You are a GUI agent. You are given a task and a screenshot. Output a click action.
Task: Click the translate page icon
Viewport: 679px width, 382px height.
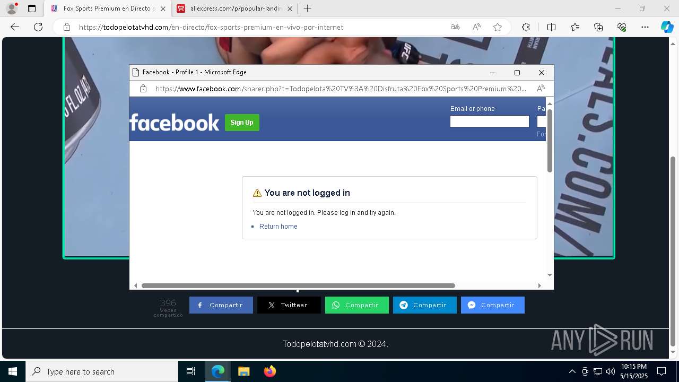click(455, 27)
